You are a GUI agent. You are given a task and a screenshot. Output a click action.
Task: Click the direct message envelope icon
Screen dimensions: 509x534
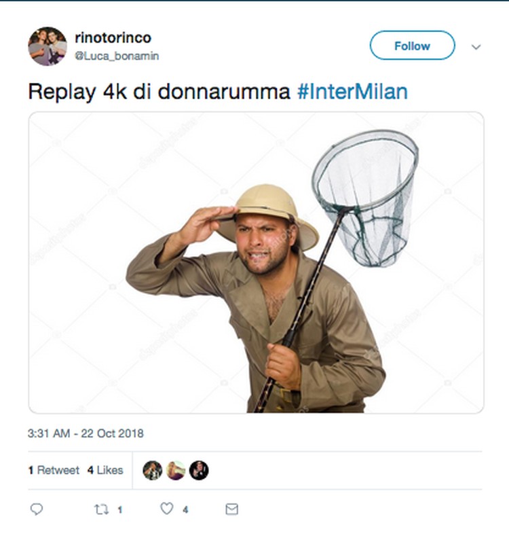click(231, 510)
